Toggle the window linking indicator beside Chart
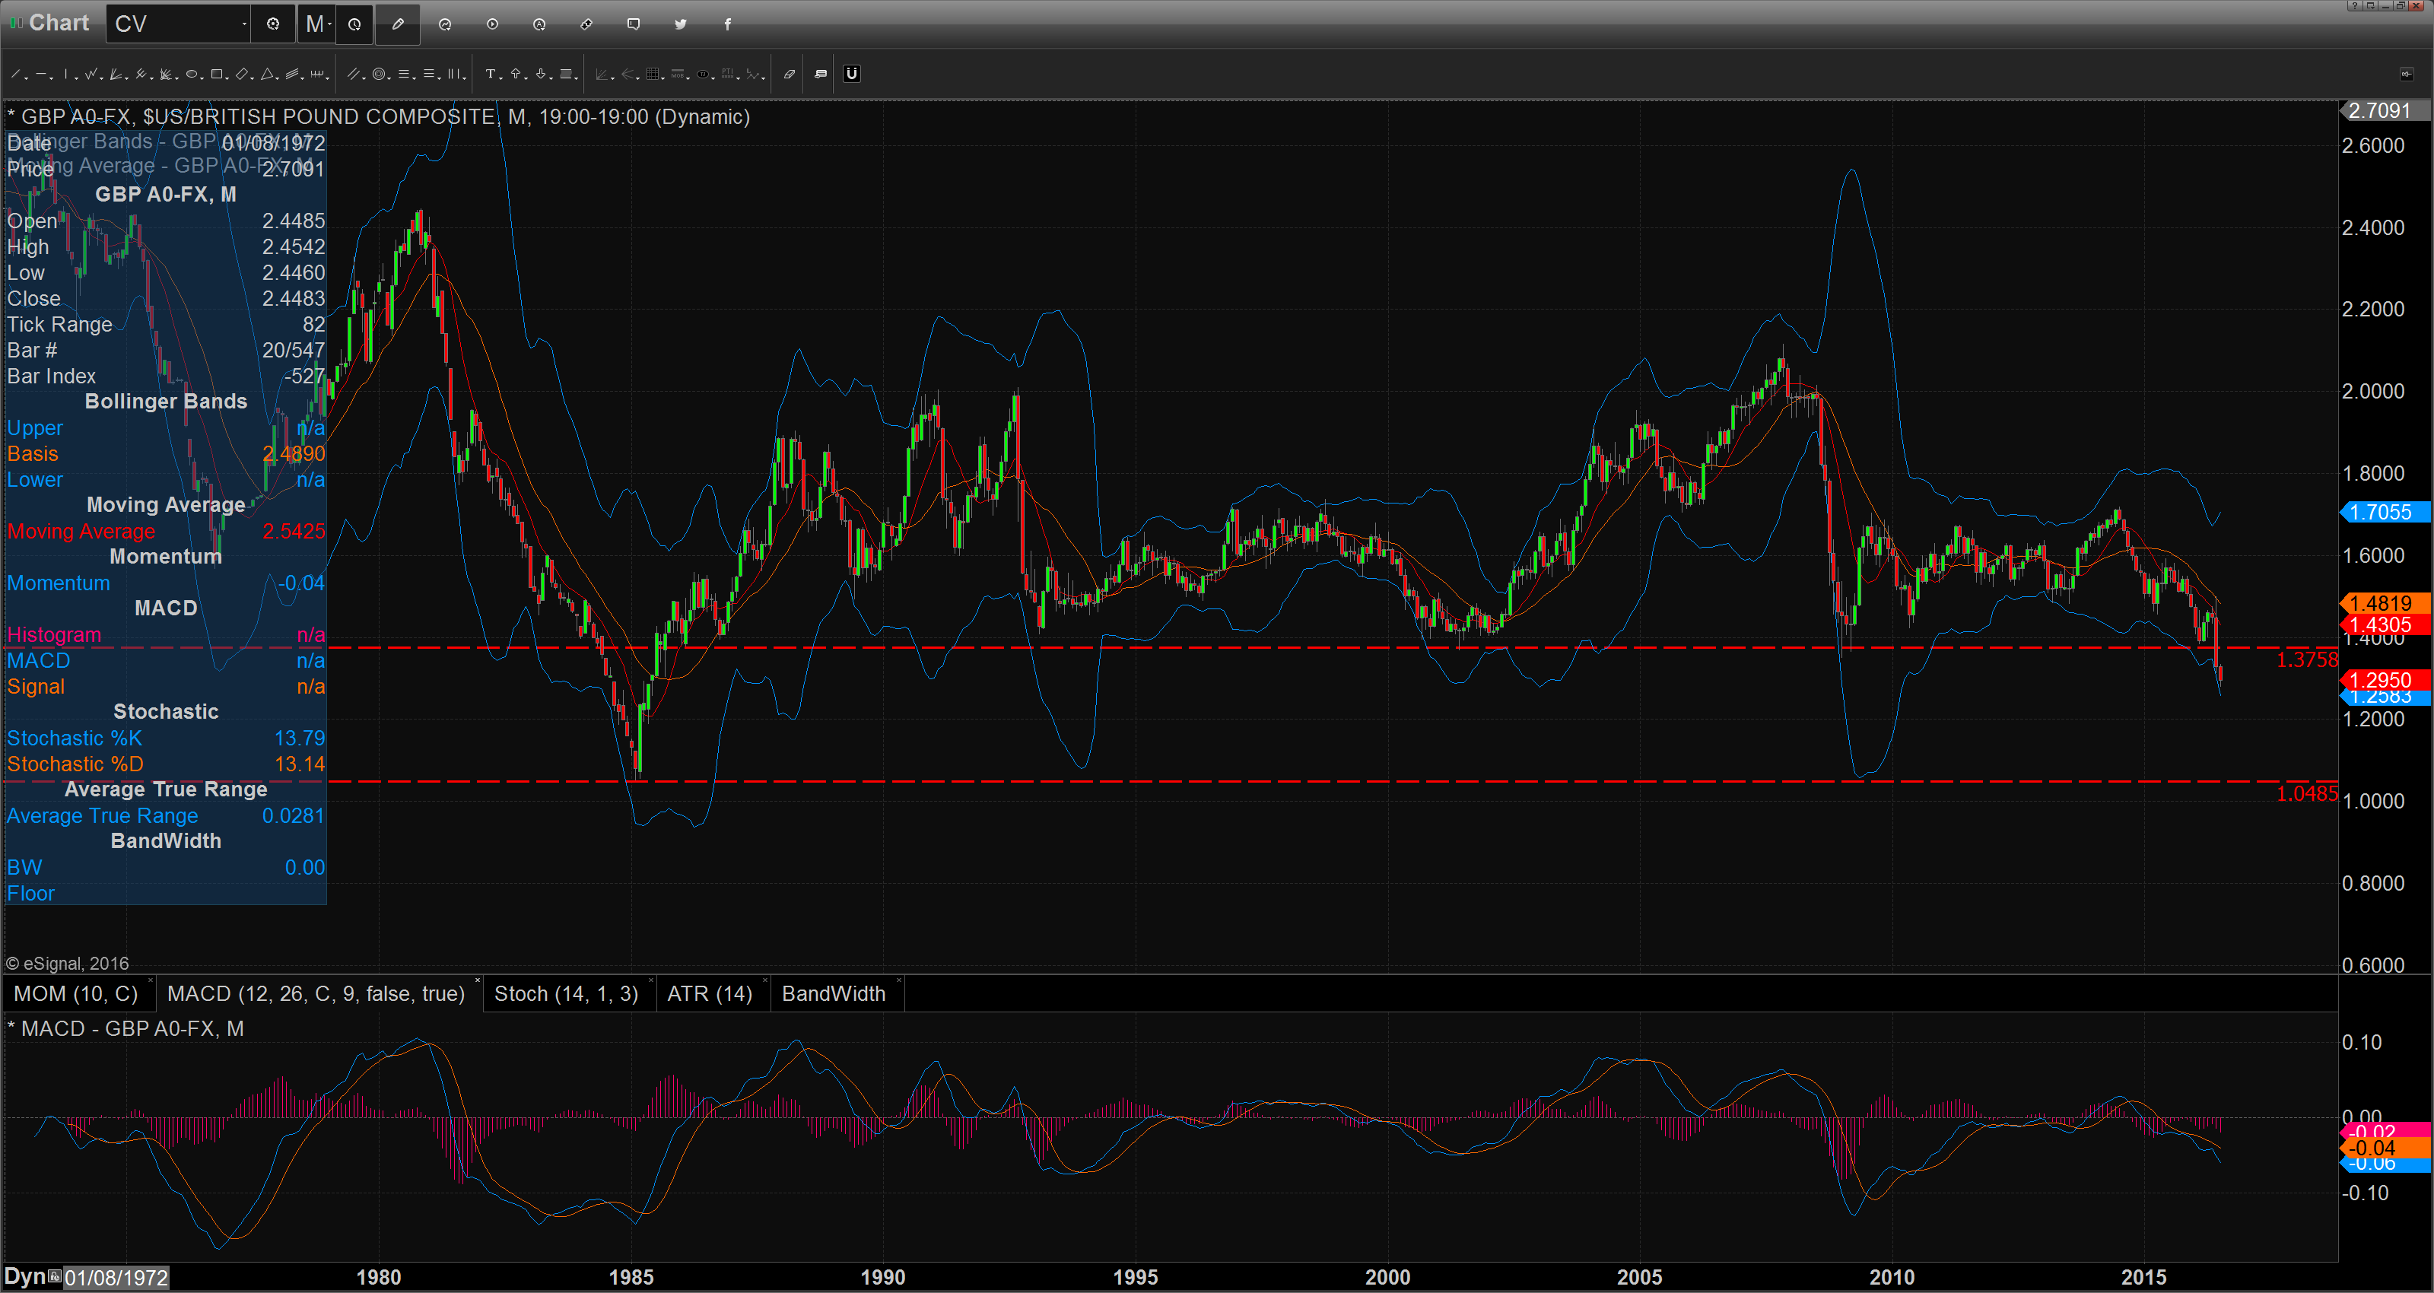The height and width of the screenshot is (1293, 2434). coord(15,23)
